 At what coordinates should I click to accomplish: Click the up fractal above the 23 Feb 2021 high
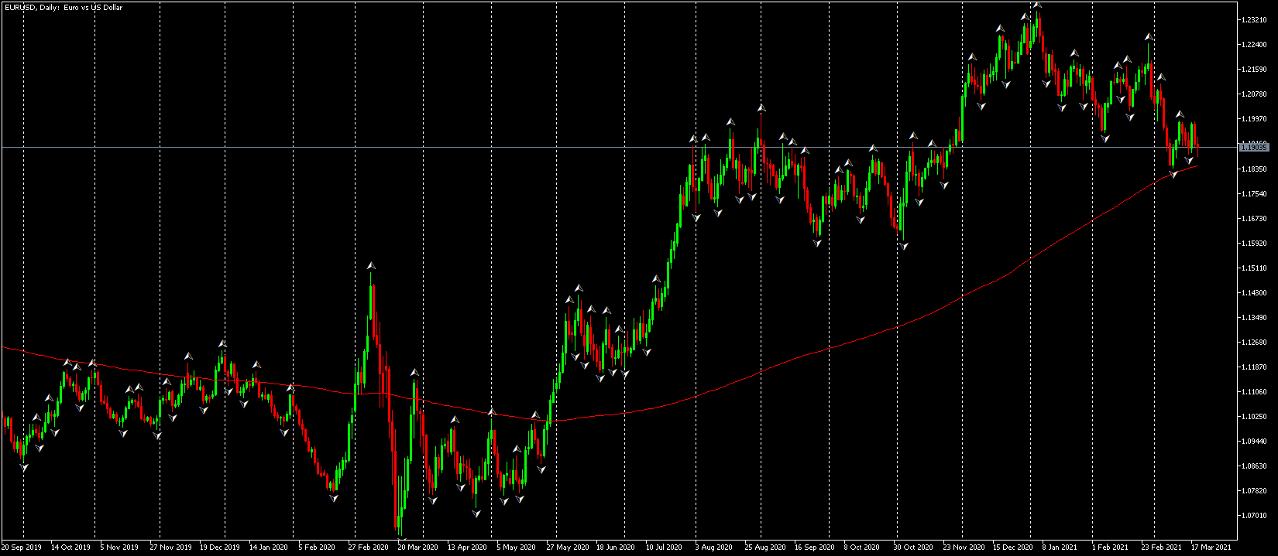coord(1149,36)
